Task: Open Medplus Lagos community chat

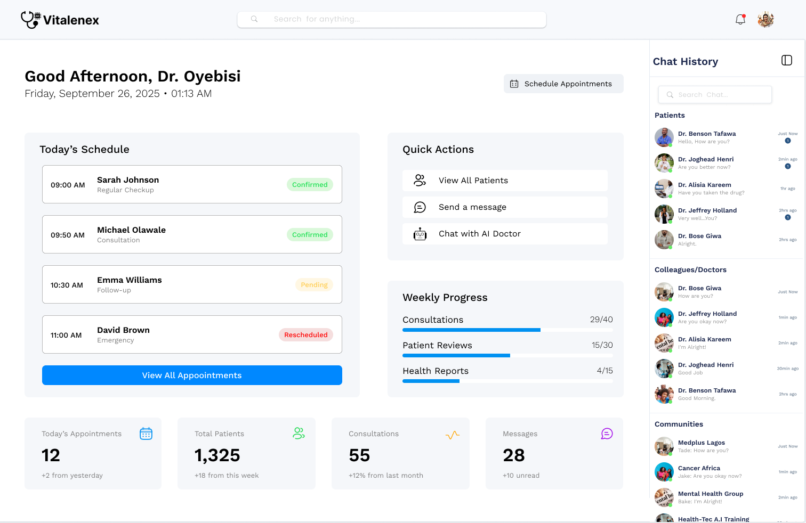Action: point(727,446)
